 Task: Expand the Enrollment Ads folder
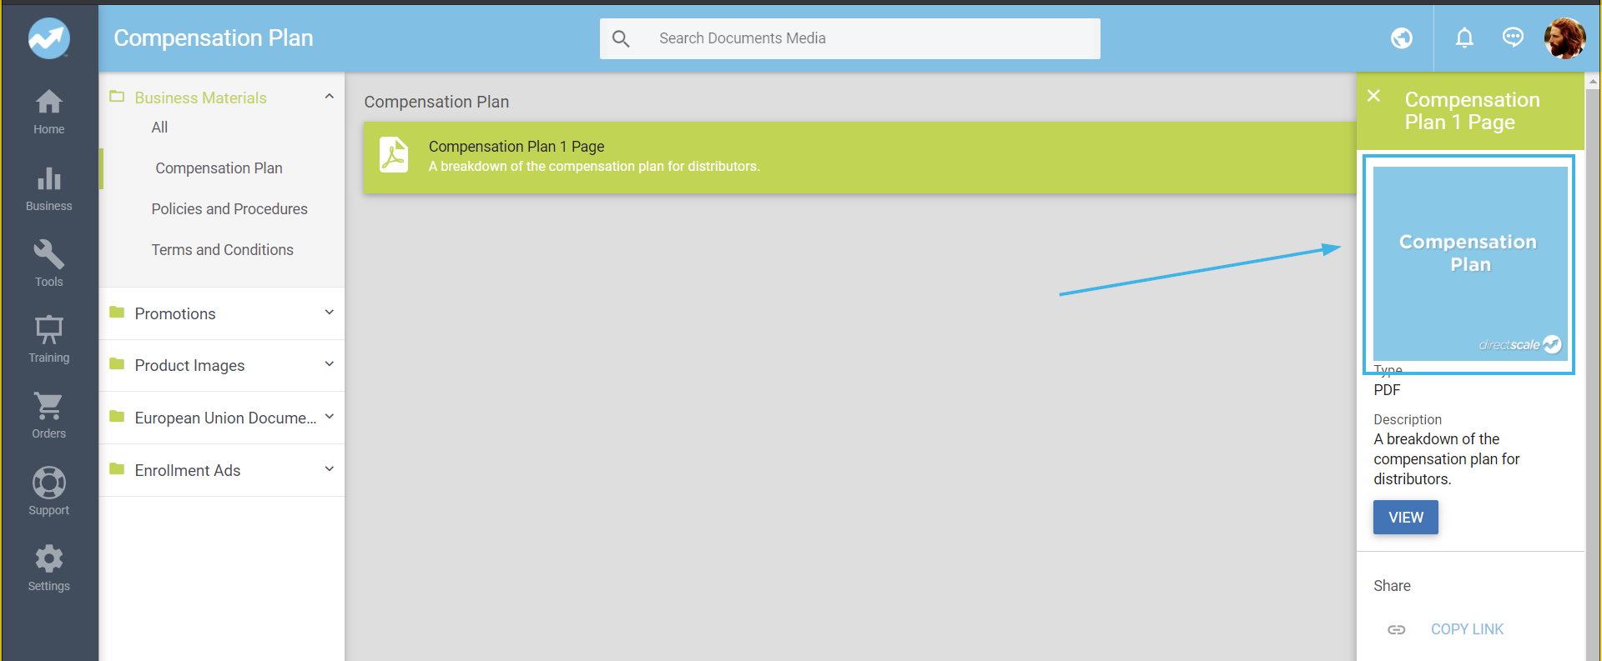(x=330, y=469)
